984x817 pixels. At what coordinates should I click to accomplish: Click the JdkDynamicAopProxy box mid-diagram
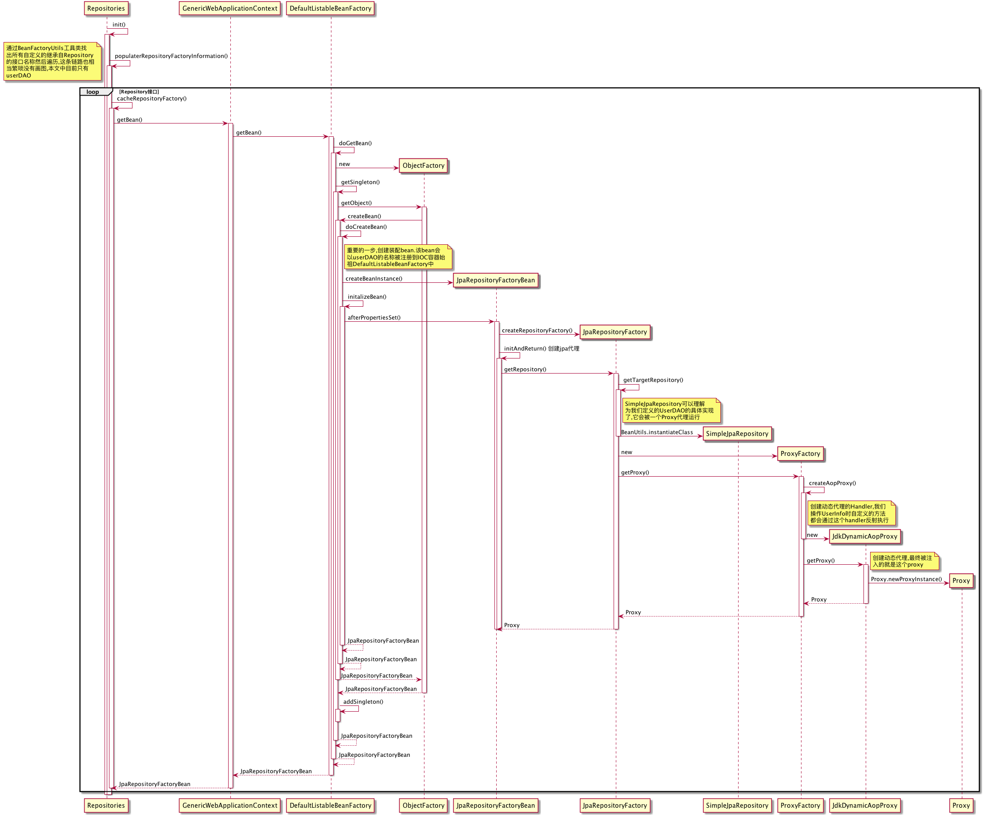864,536
